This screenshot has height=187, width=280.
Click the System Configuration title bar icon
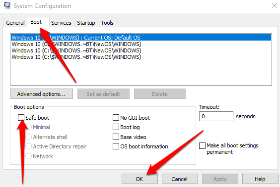7,5
